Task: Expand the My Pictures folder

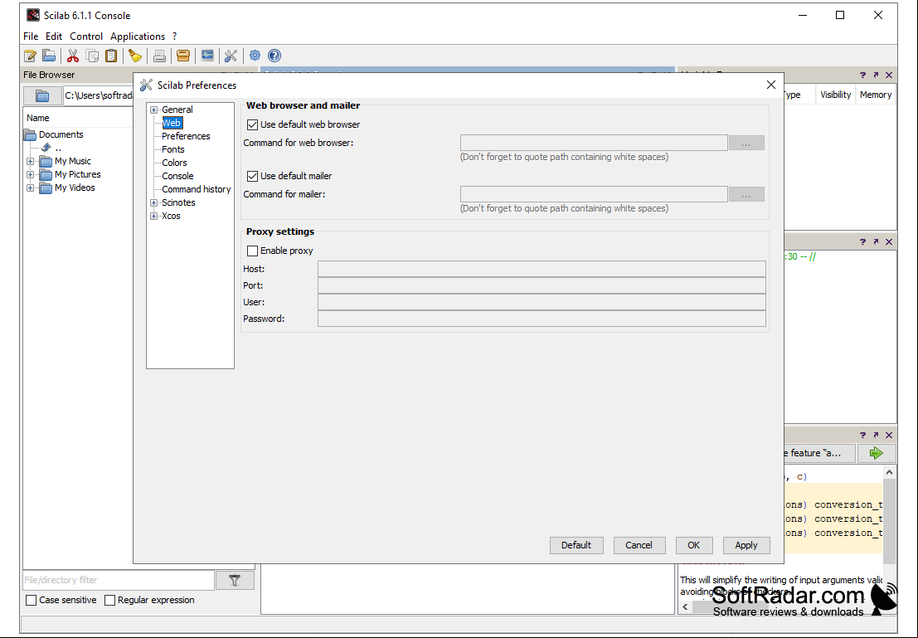Action: coord(31,174)
